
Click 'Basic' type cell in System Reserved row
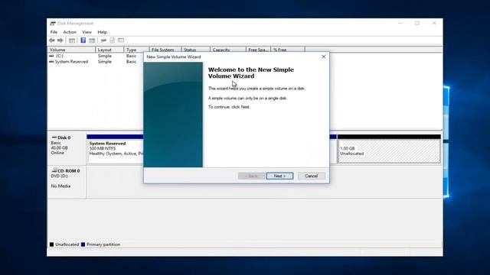(x=131, y=62)
